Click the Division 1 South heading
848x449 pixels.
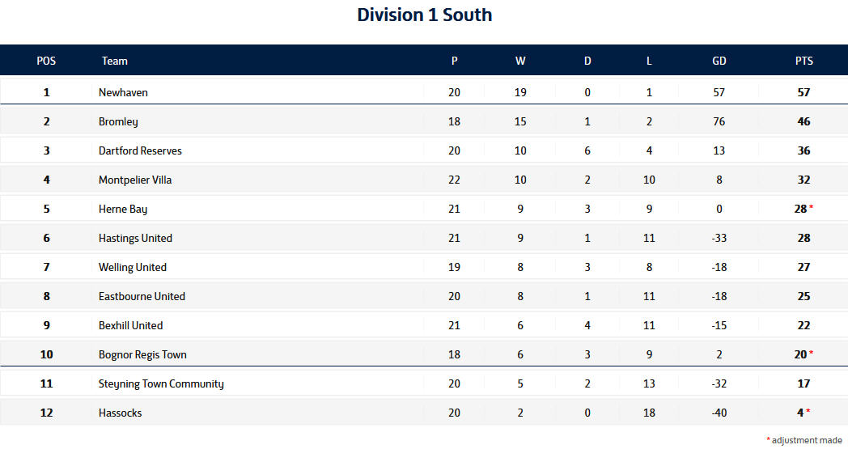[424, 15]
